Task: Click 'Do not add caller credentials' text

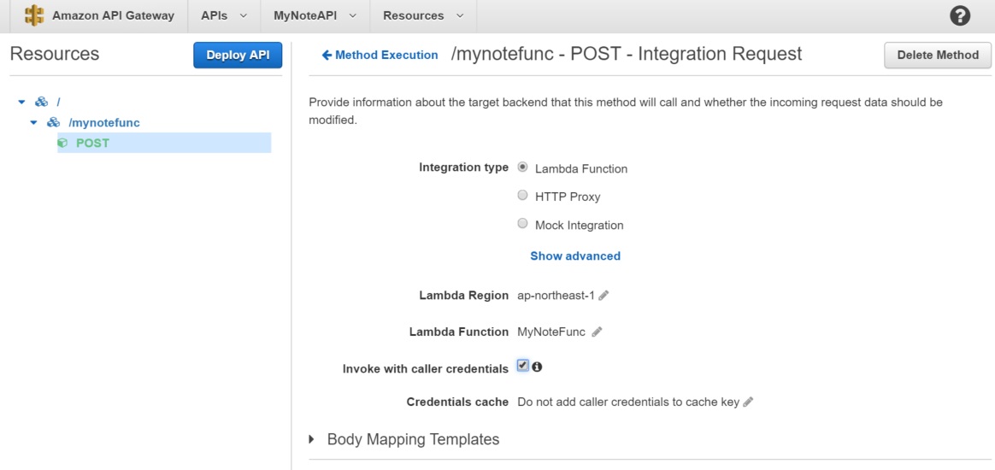Action: coord(628,402)
